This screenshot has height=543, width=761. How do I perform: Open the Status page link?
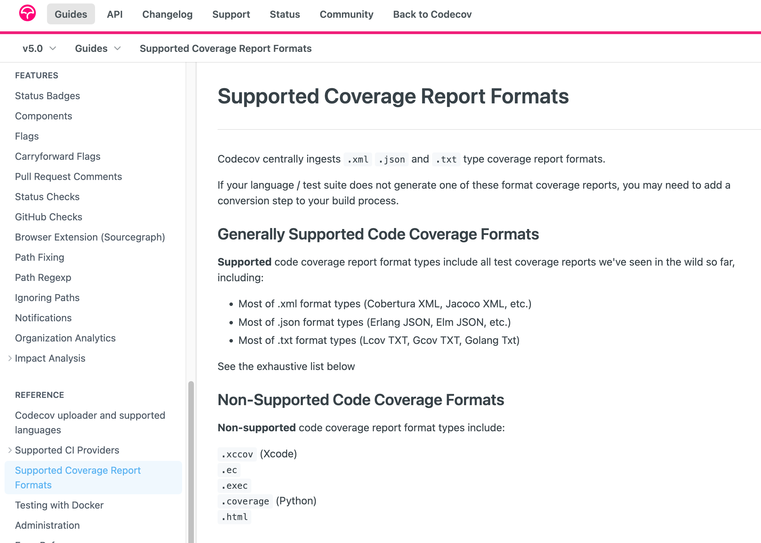point(284,14)
